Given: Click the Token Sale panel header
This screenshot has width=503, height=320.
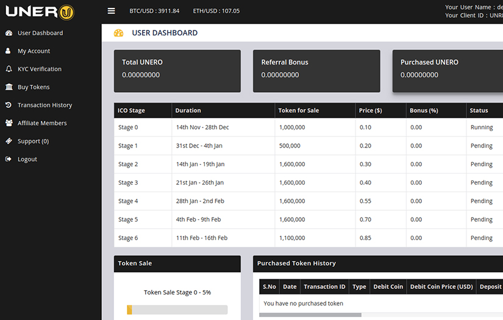Looking at the screenshot, I should pyautogui.click(x=177, y=263).
